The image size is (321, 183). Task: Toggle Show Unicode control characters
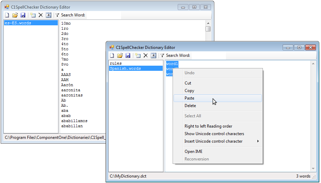pyautogui.click(x=218, y=134)
